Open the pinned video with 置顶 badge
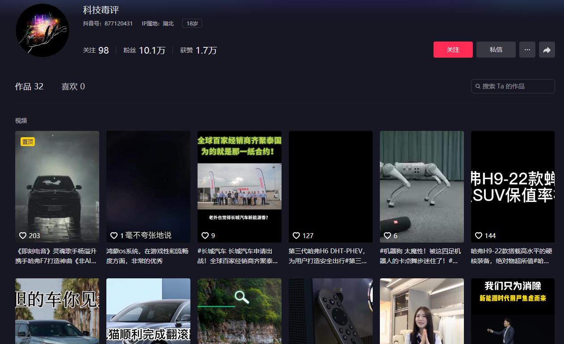The image size is (564, 344). pyautogui.click(x=57, y=187)
